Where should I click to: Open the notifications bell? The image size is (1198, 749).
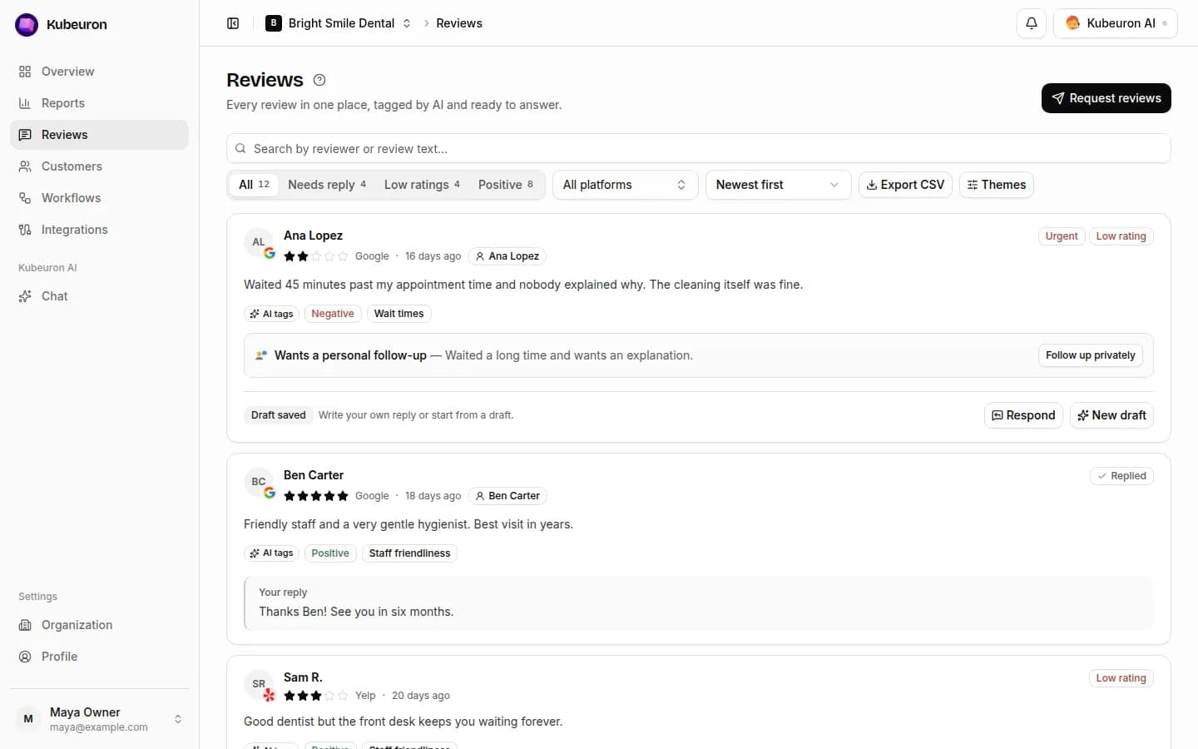[1032, 23]
